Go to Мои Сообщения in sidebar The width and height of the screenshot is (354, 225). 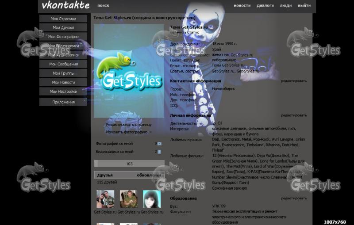[x=63, y=64]
